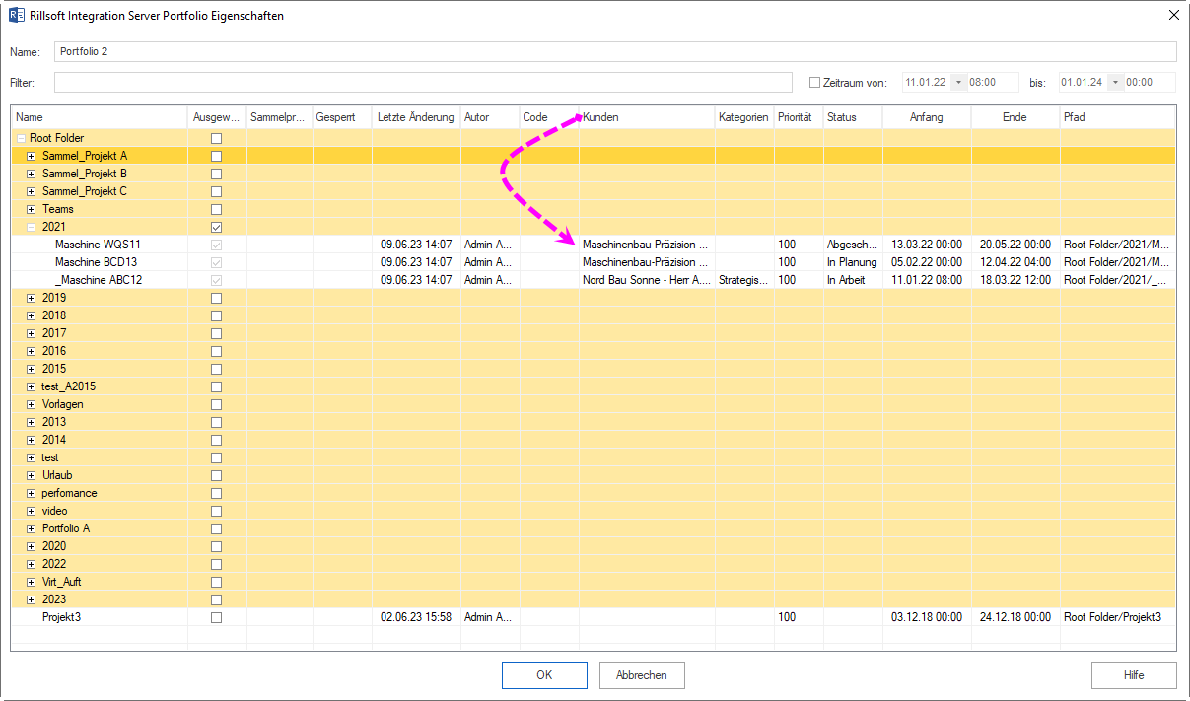Select the Projekt3 row
The width and height of the screenshot is (1190, 701).
coord(593,617)
